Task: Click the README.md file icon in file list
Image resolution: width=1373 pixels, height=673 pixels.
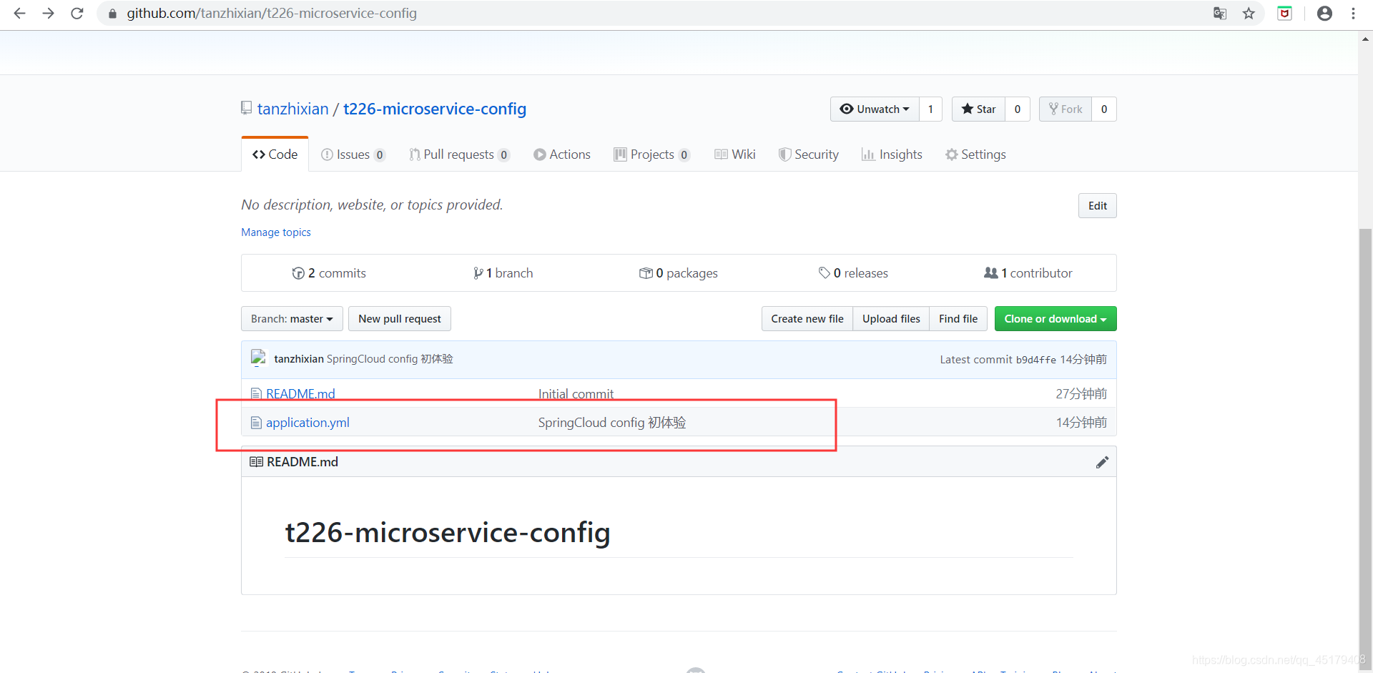Action: click(256, 393)
